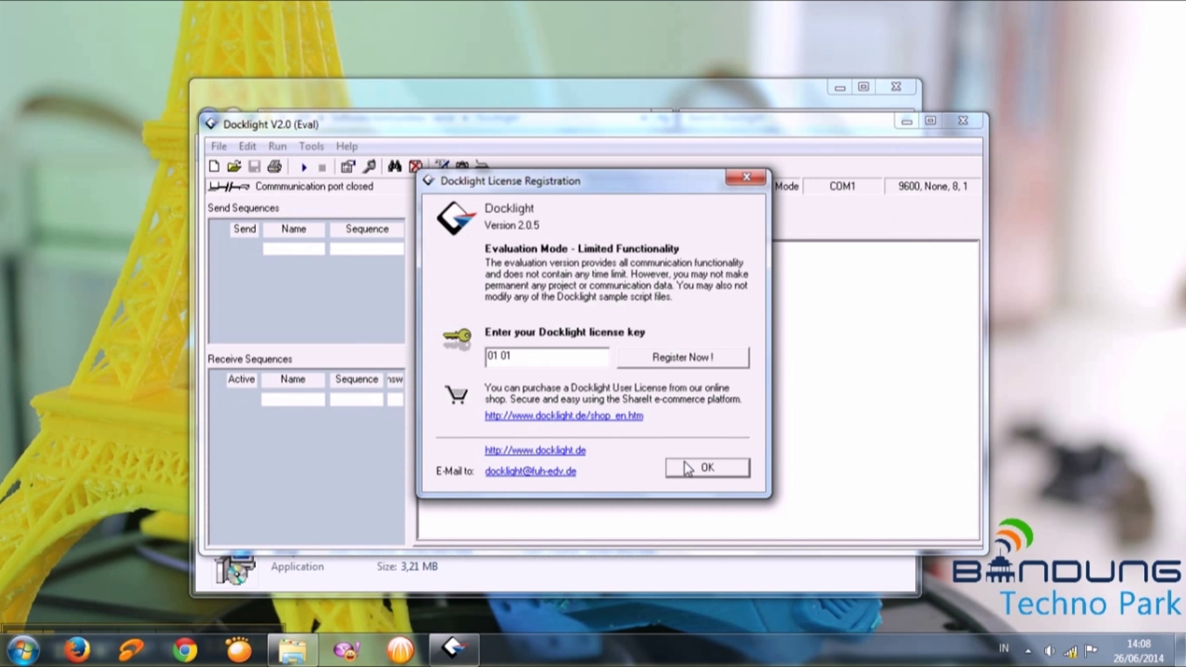
Task: Stop communication with the stop icon
Action: (x=322, y=168)
